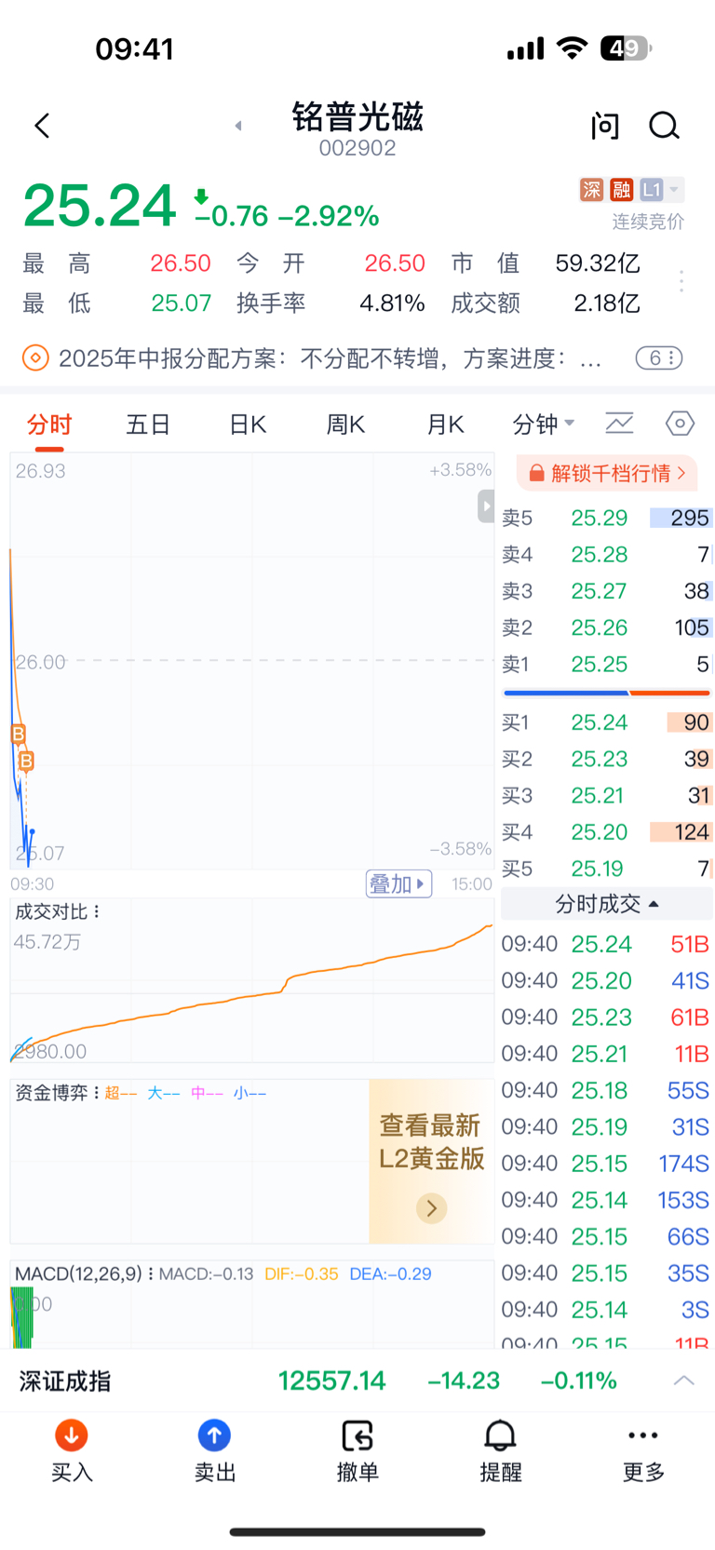The image size is (715, 1550).
Task: Tap the orange announcement circle icon
Action: [35, 357]
